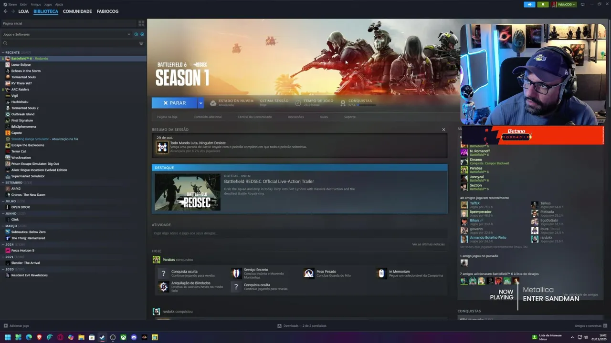This screenshot has width=611, height=343.
Task: Select Lunar Eclipse in library list
Action: click(21, 65)
